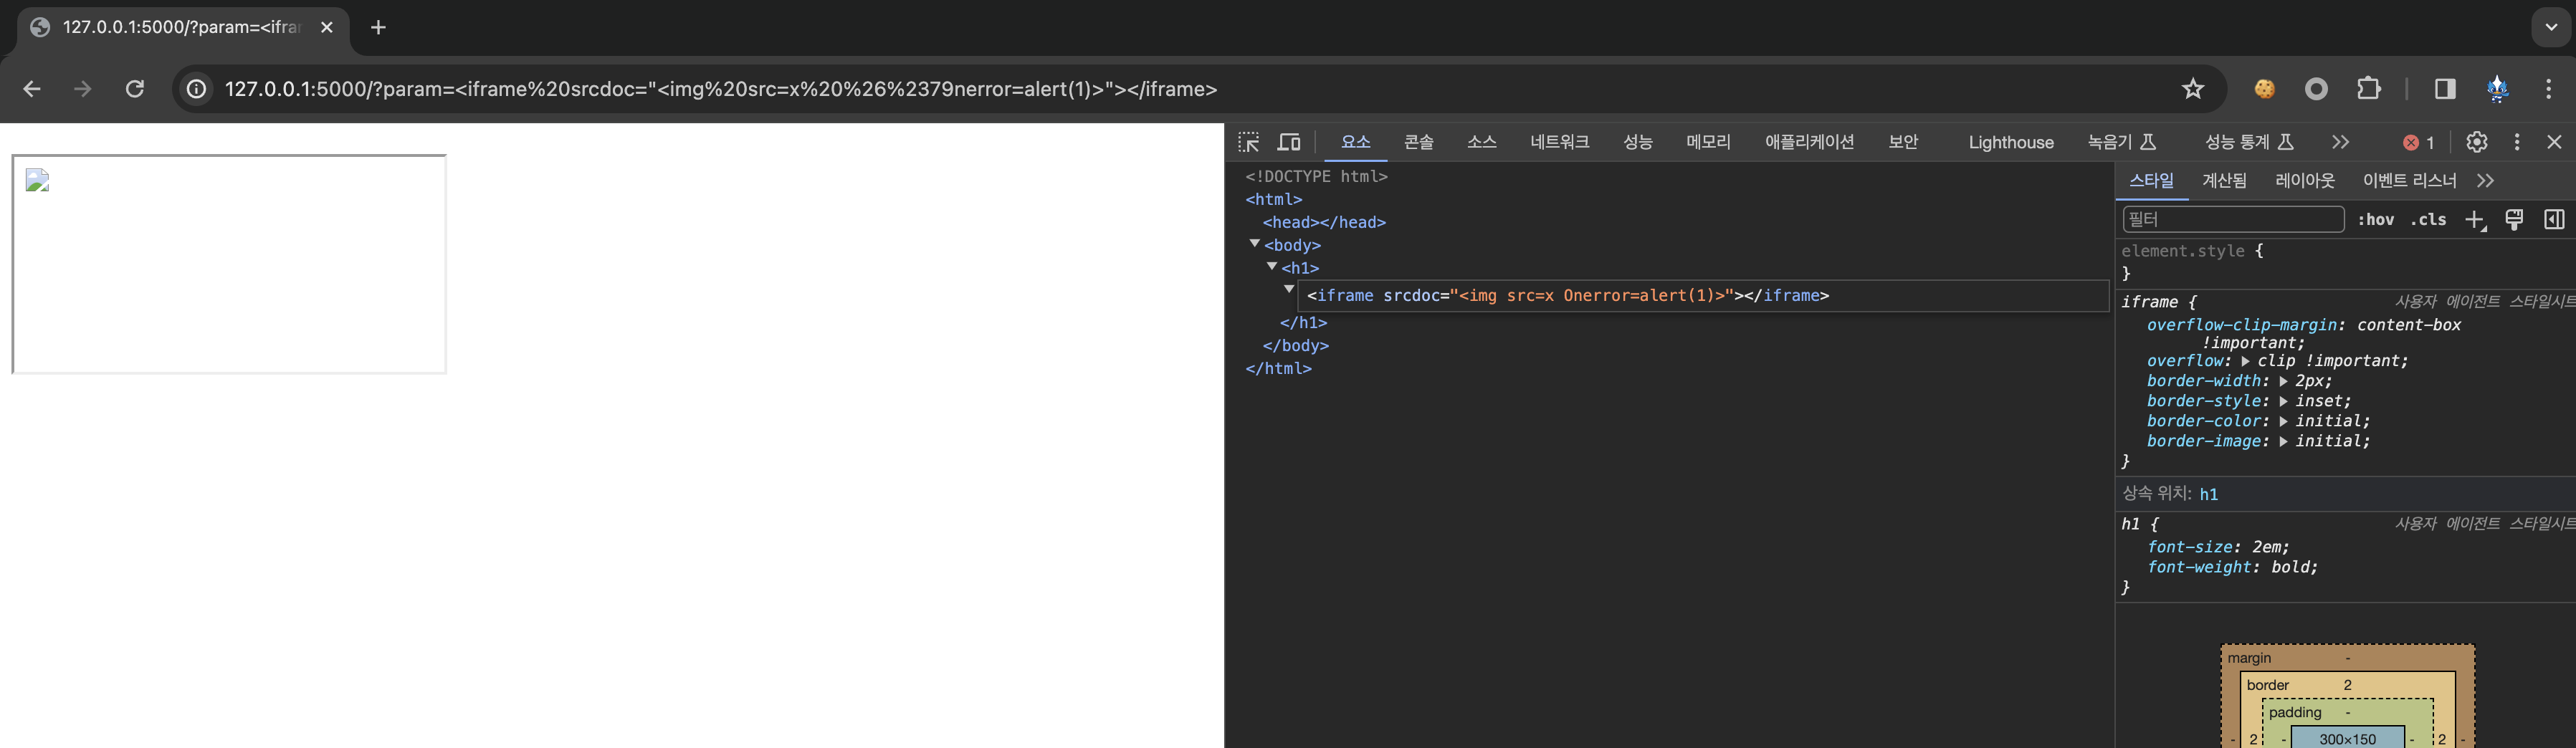2576x748 pixels.
Task: Toggle the :hov element state panel
Action: [2376, 220]
